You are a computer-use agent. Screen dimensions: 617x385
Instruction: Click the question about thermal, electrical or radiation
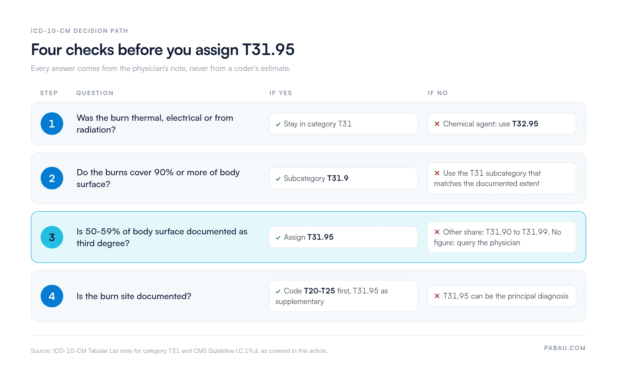point(155,124)
